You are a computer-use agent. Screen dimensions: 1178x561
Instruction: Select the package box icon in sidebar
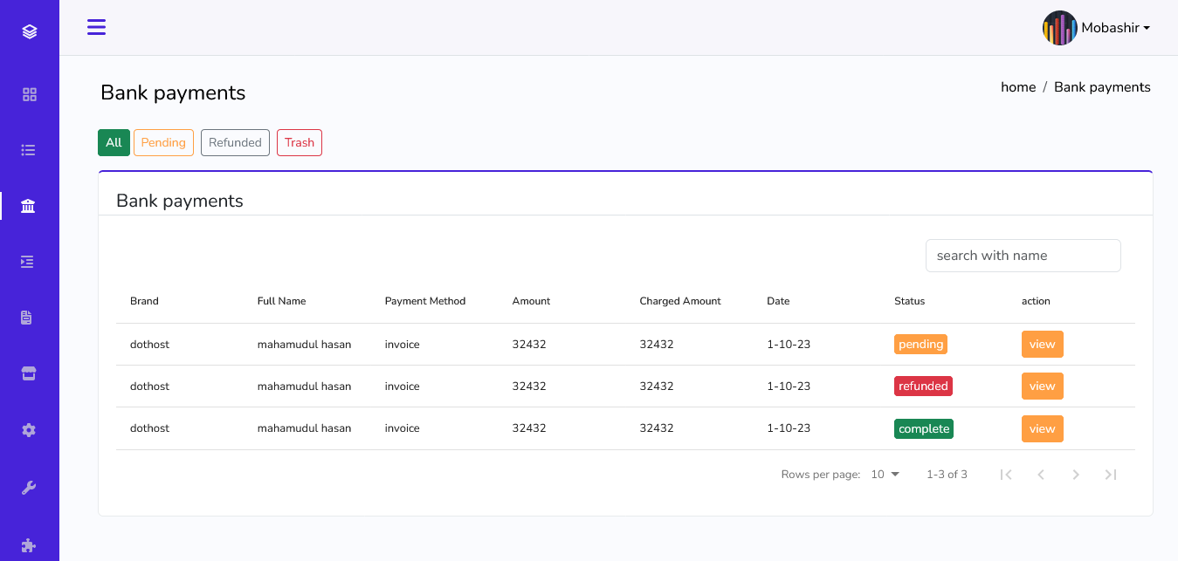(29, 373)
